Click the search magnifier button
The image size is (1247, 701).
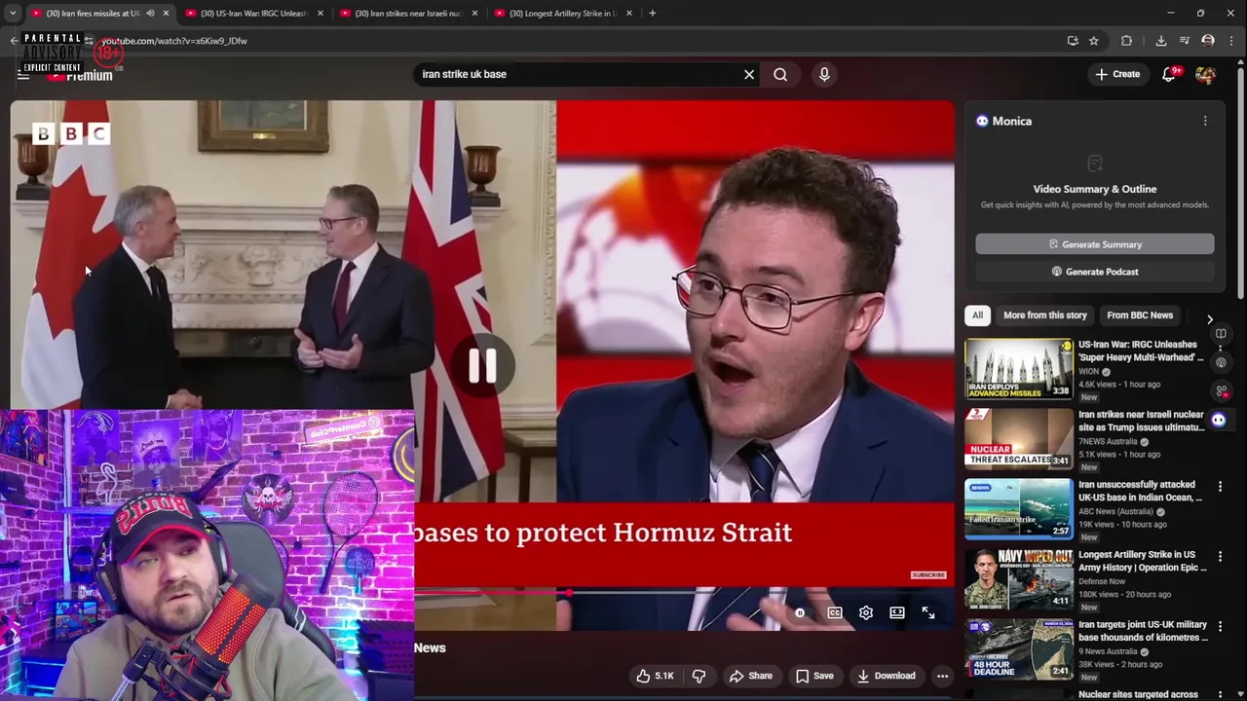pos(780,74)
